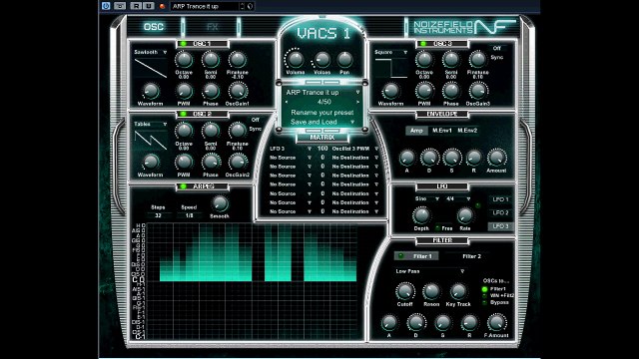Click the F.Amount knob

[496, 323]
